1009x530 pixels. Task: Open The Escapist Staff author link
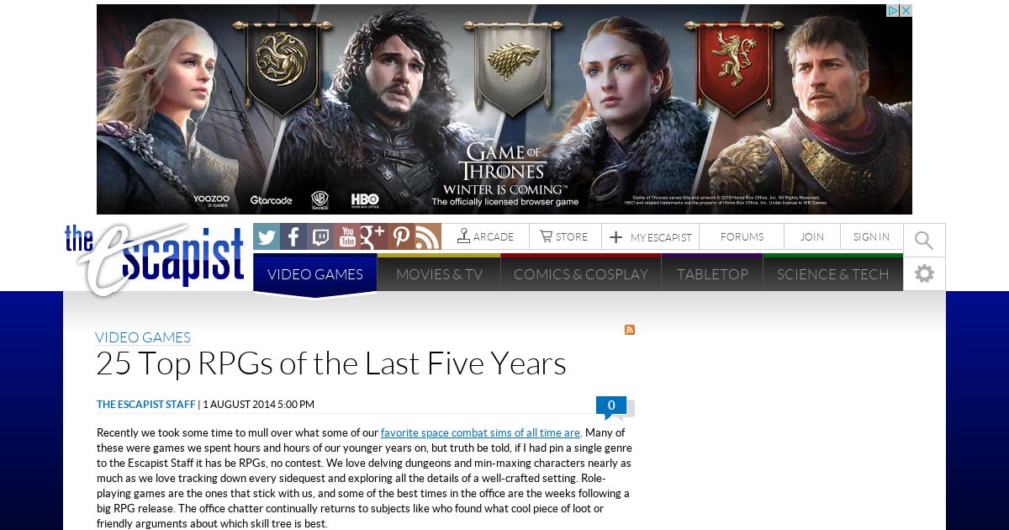coord(146,405)
